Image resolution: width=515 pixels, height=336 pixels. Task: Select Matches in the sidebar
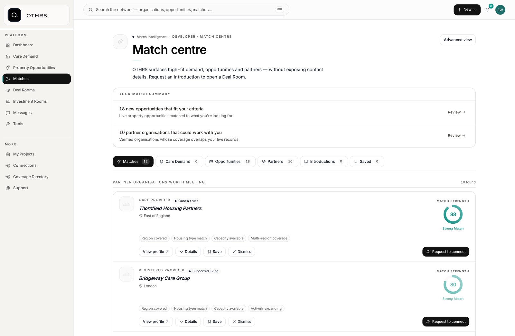[x=37, y=79]
